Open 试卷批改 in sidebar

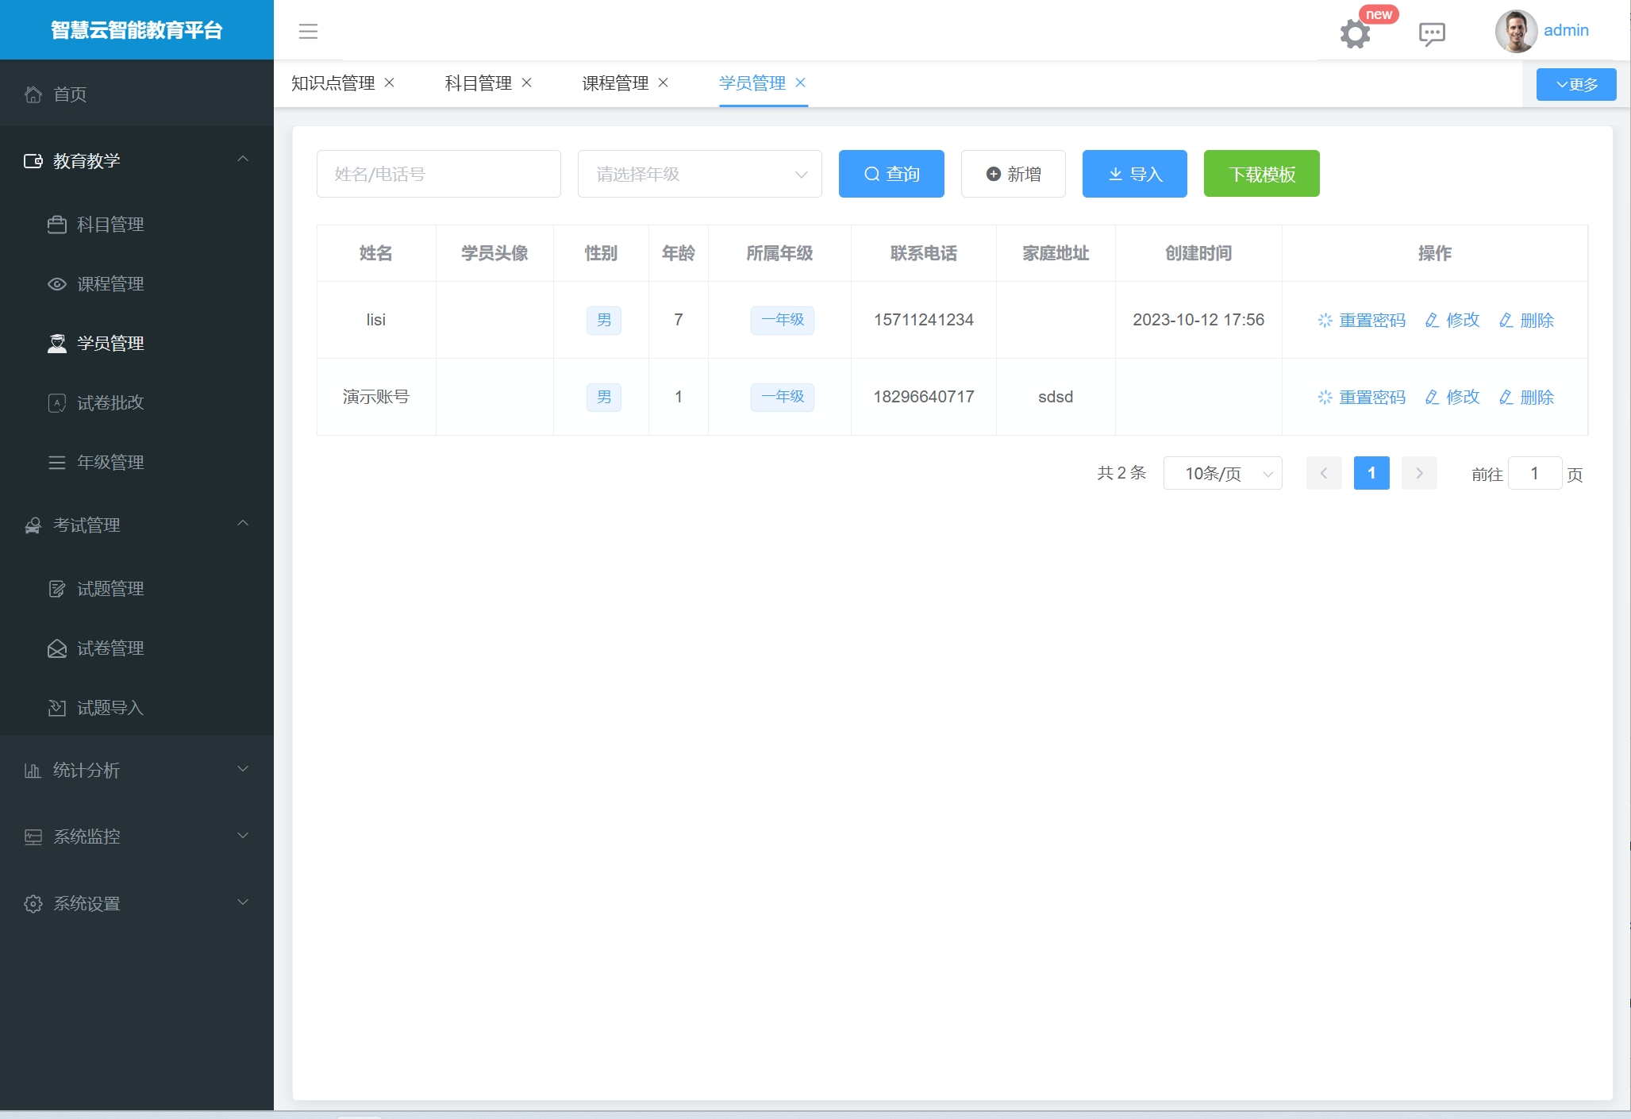point(110,402)
